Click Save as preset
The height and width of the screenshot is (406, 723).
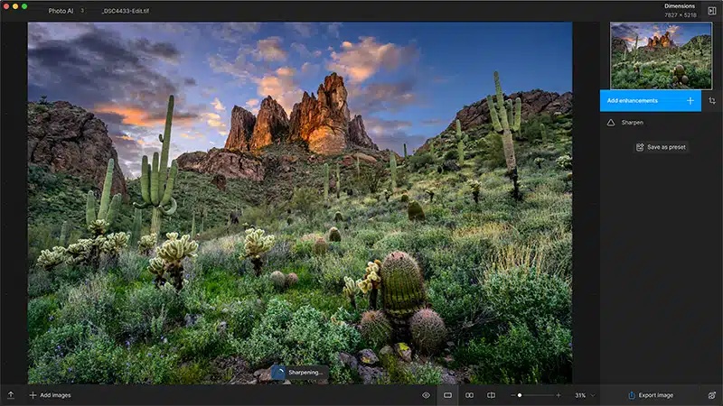pos(662,147)
